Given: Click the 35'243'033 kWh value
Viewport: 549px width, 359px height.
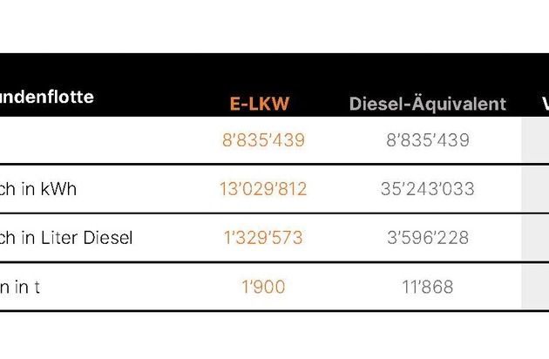Looking at the screenshot, I should (427, 189).
